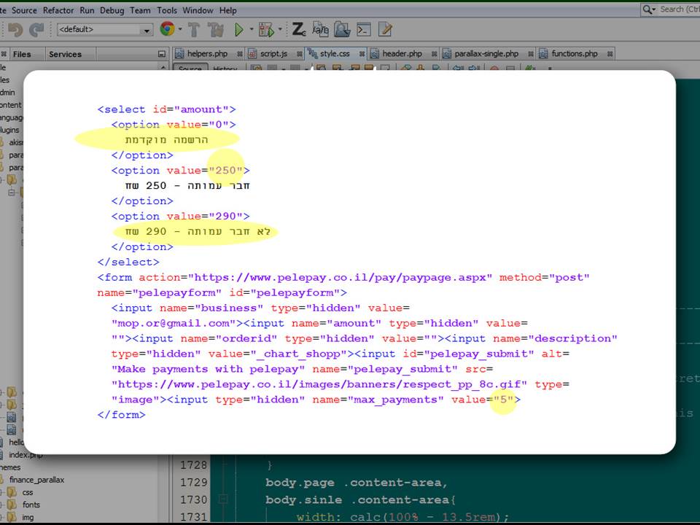Switch to the header.php editor tab

[x=402, y=53]
